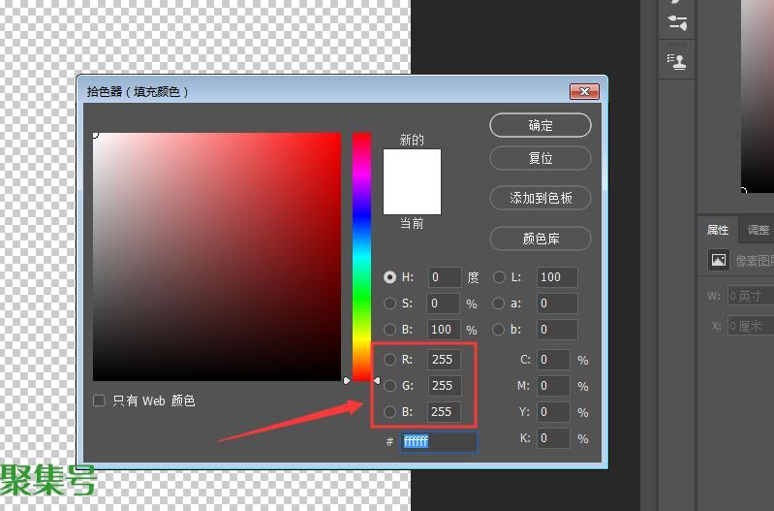Close the 拾色器 dialog
Image resolution: width=774 pixels, height=511 pixels.
tap(584, 91)
